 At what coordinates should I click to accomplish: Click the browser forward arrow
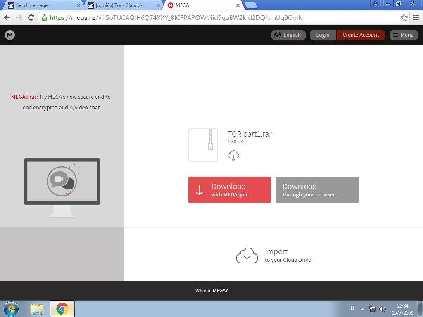[19, 18]
